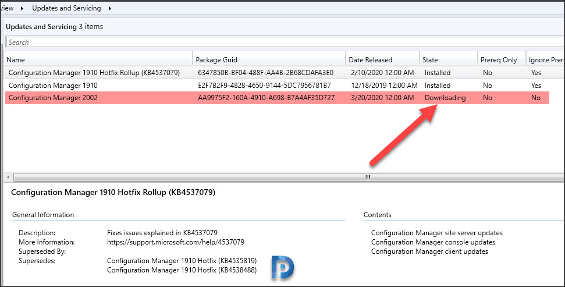Click Yes in the Hotfix Rollup Ignore Prereq cell
Viewport: 565px width, 287px height.
click(536, 72)
